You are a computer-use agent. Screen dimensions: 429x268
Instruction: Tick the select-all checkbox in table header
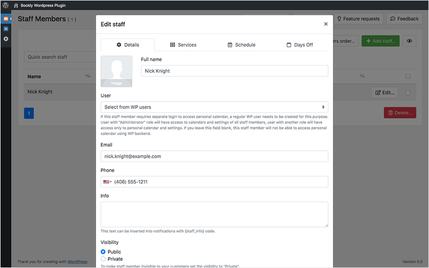coord(407,77)
